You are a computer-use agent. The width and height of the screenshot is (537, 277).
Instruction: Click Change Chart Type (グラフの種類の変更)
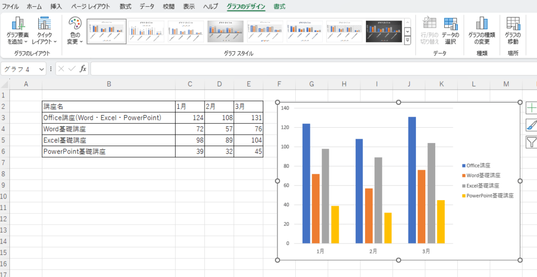tap(482, 31)
